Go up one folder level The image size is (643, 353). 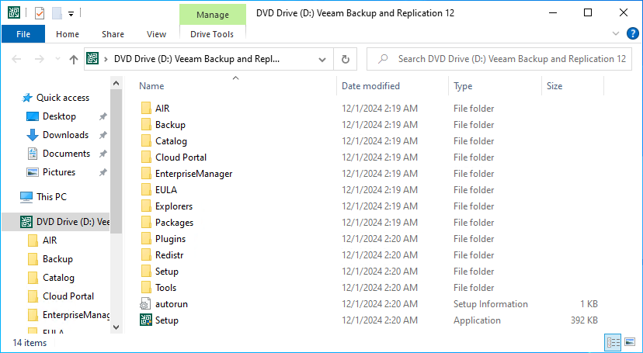74,60
